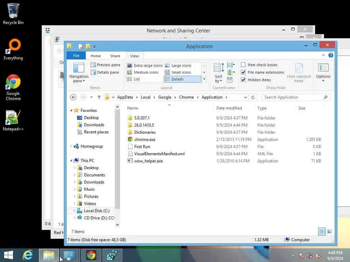Collapse the This PC tree node

coord(71,161)
